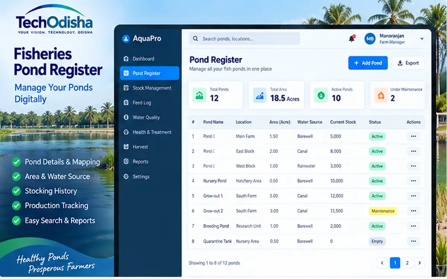Open actions menu for East Block row
447x279 pixels.
pos(413,151)
